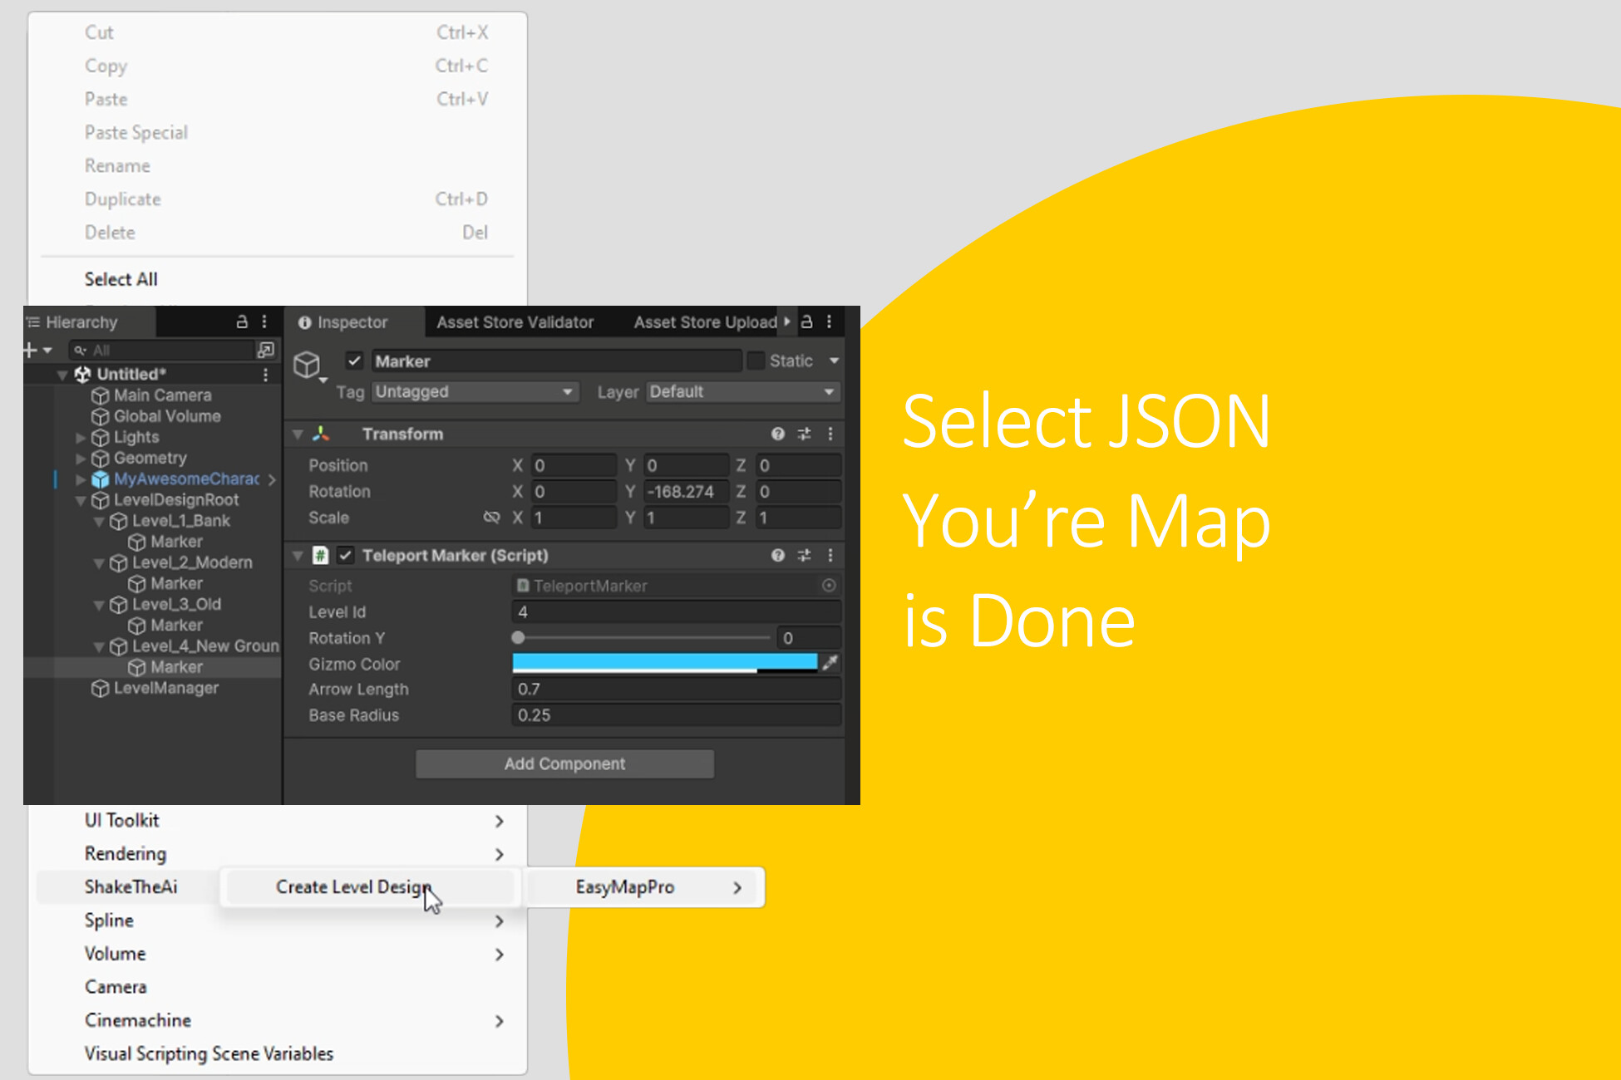Click the Add Component button

point(564,763)
